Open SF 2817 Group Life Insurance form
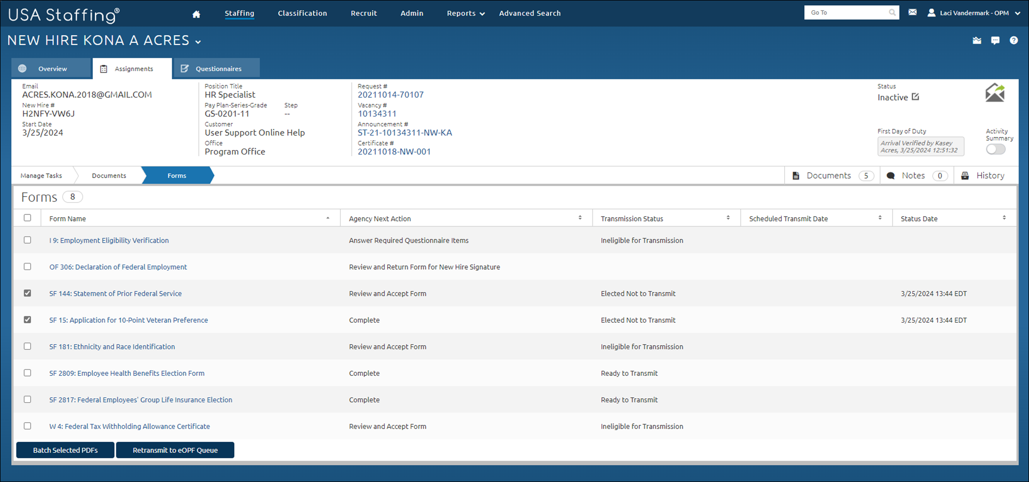Viewport: 1029px width, 482px height. [x=141, y=400]
